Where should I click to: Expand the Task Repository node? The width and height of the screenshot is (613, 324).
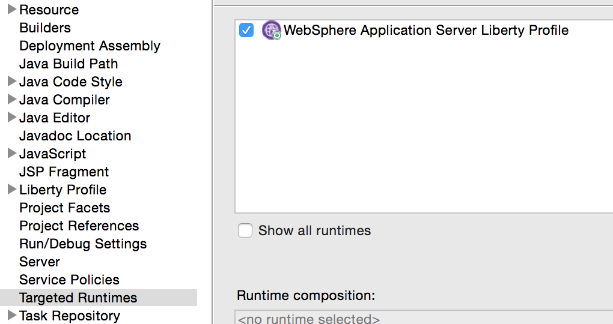[x=12, y=315]
